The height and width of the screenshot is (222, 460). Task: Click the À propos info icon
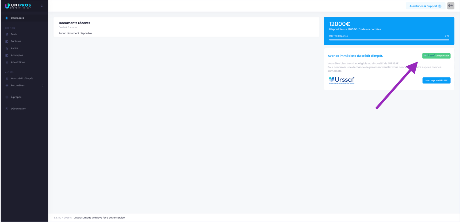(x=7, y=97)
